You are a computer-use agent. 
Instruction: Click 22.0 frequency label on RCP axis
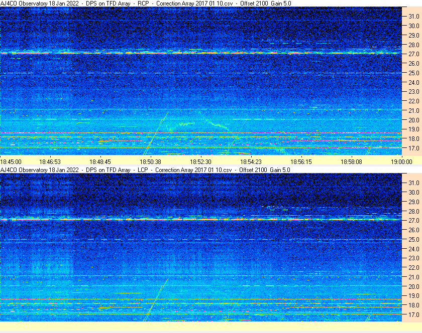[x=414, y=101]
